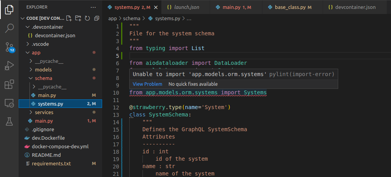Collapse all folders in Explorer
Image resolution: width=391 pixels, height=177 pixels.
tap(97, 18)
